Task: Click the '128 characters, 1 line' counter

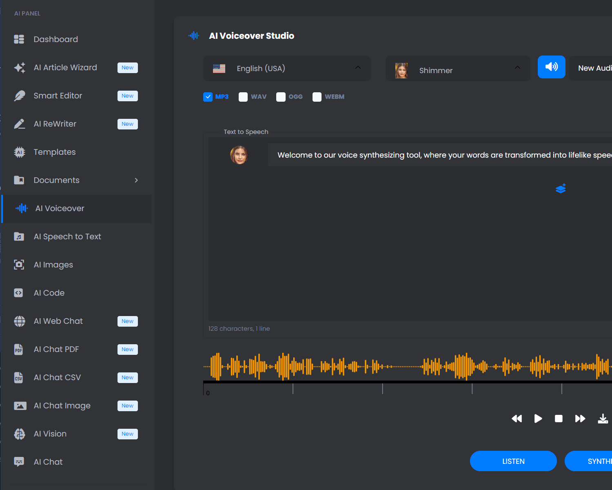Action: [x=239, y=329]
